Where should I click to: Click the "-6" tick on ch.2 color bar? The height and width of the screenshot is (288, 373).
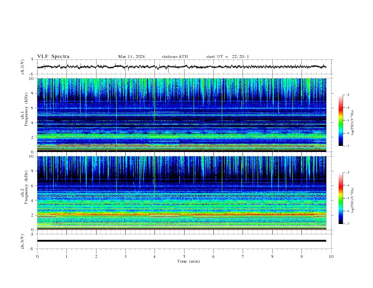point(347,211)
